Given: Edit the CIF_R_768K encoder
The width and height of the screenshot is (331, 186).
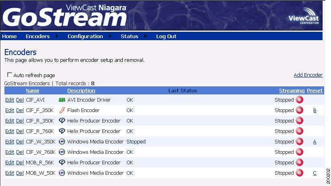Looking at the screenshot, I should pos(10,131).
